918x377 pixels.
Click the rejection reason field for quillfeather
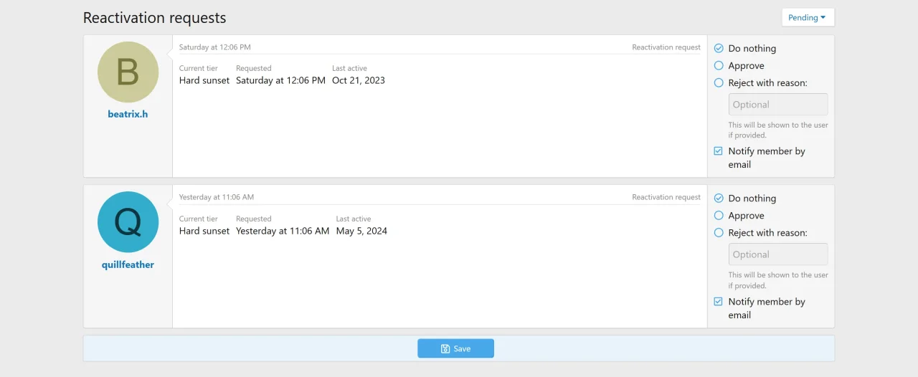pos(777,254)
